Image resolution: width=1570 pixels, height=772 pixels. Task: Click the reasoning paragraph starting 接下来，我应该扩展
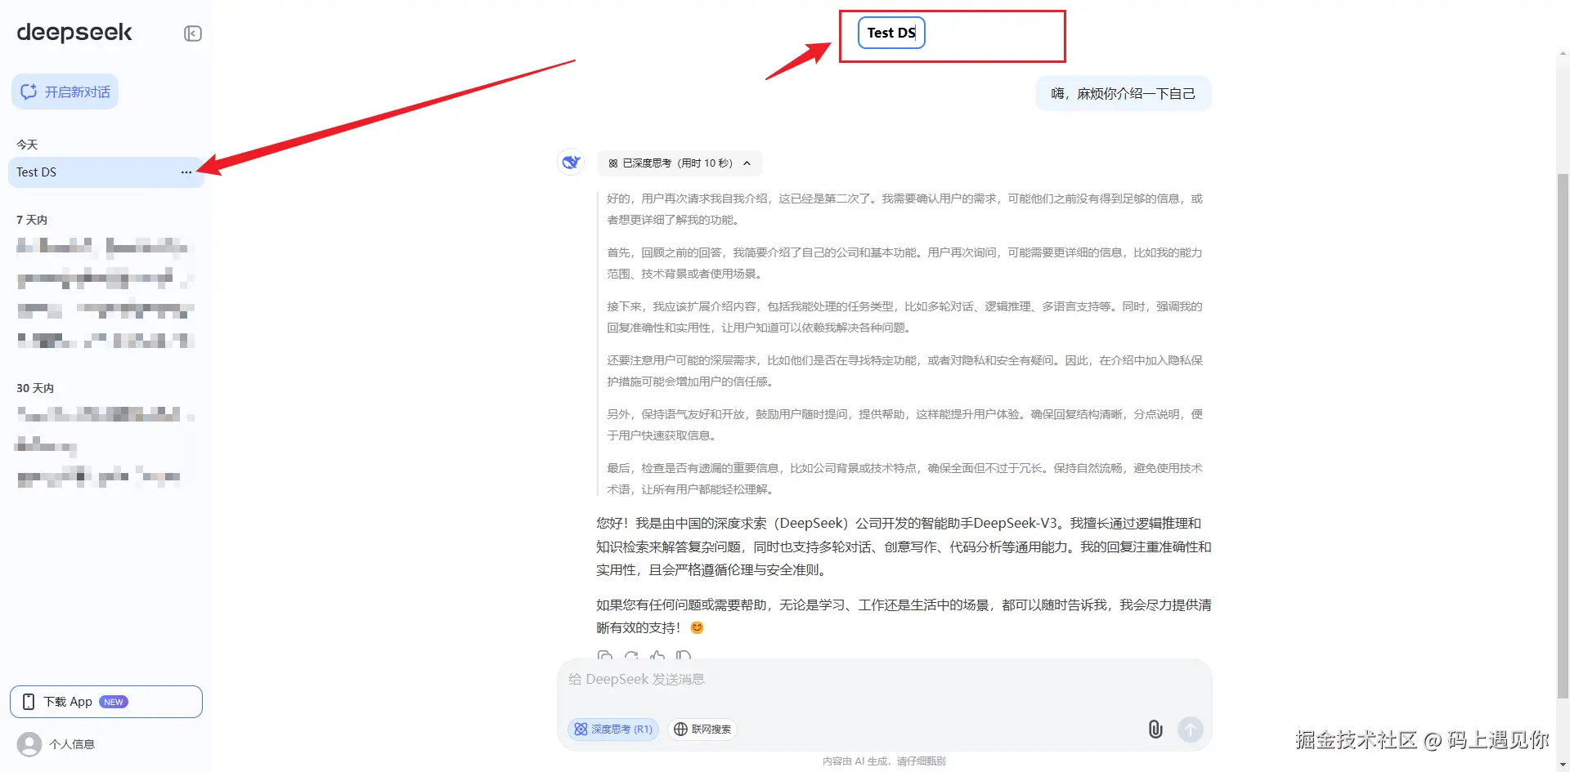(x=904, y=317)
